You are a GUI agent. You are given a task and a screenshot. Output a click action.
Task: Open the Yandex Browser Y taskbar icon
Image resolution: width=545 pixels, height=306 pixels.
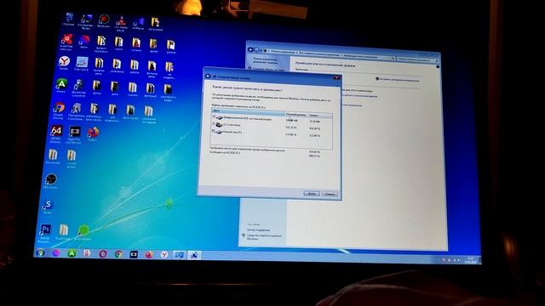point(164,255)
